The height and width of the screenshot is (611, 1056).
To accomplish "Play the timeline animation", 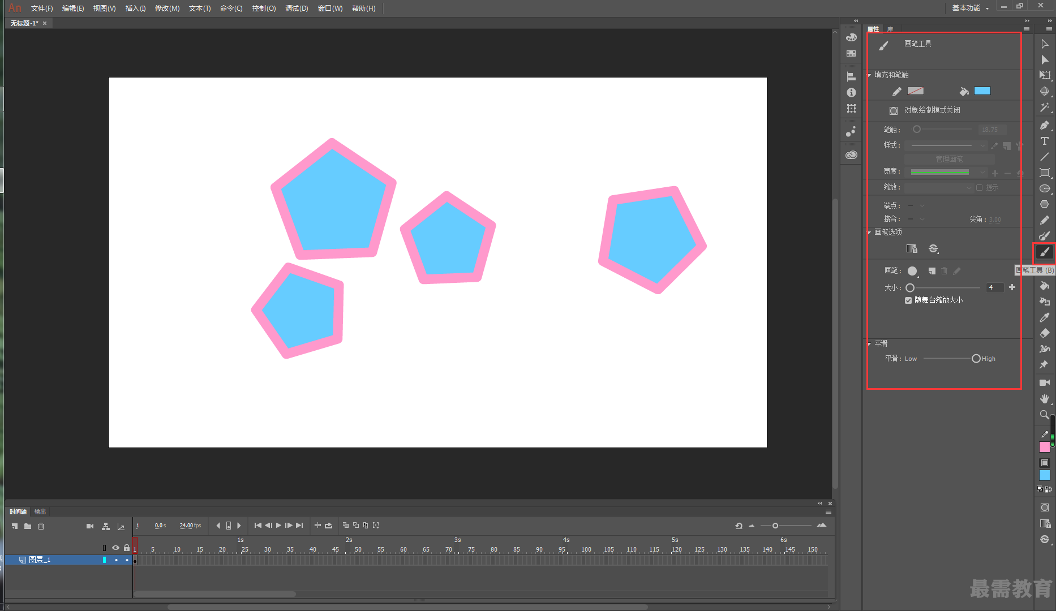I will 278,526.
